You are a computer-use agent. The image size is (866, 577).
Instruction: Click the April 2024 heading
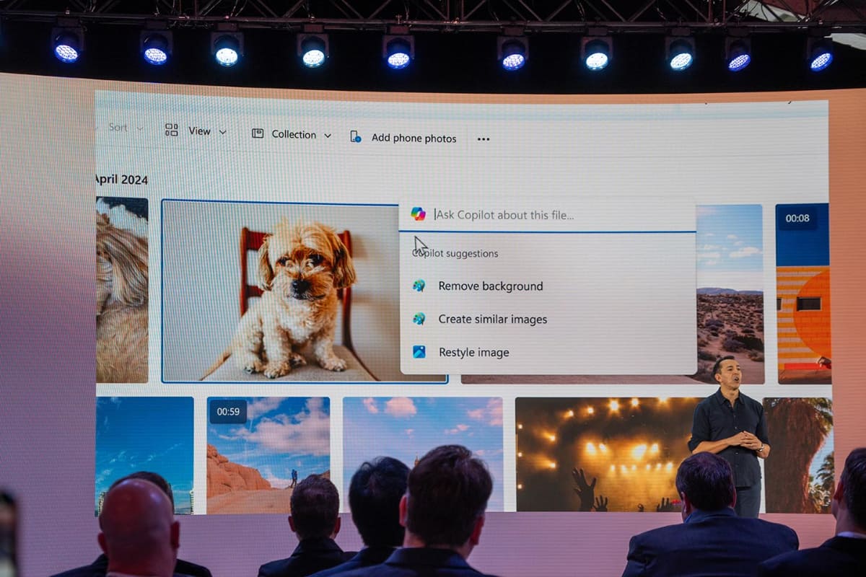pyautogui.click(x=121, y=180)
